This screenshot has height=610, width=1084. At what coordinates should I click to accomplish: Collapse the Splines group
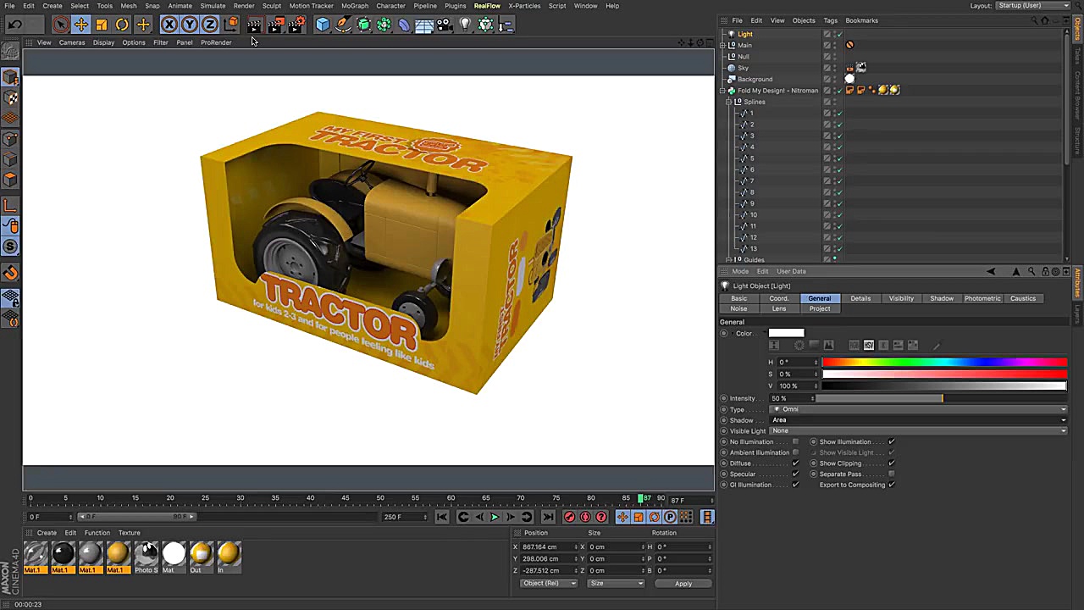[728, 102]
